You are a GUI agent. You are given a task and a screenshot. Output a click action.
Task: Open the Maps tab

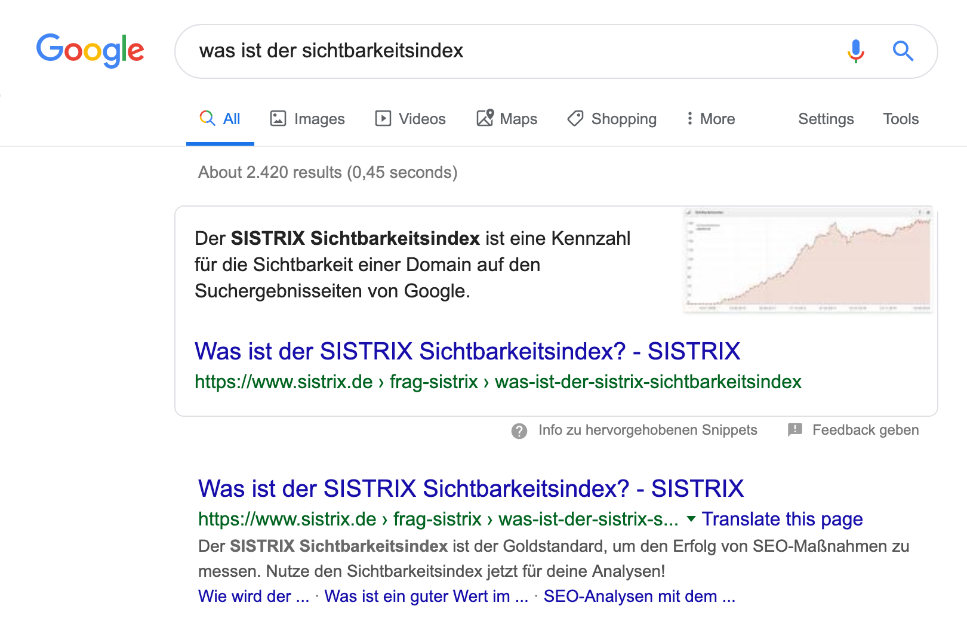pos(507,119)
